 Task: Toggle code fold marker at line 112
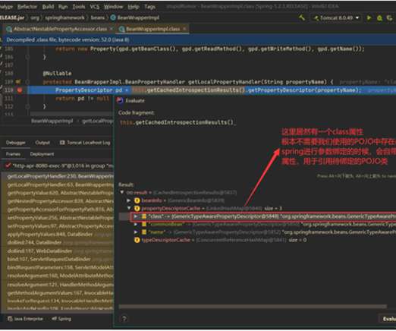27,106
